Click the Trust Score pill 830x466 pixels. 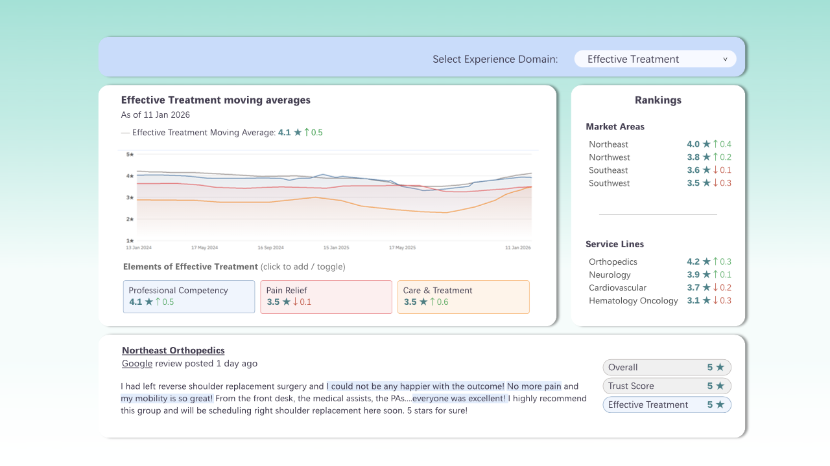667,386
